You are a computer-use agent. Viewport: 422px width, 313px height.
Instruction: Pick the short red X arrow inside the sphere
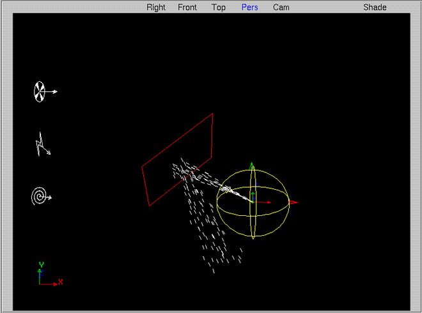click(263, 202)
